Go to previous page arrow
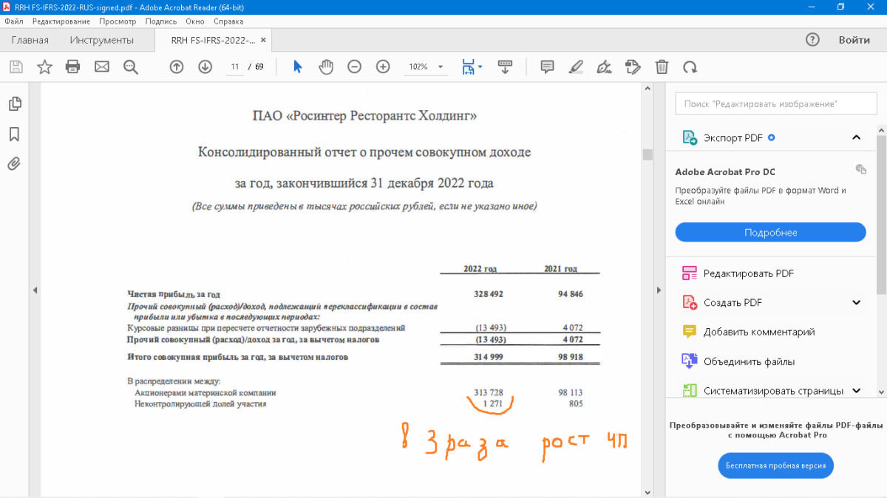The image size is (887, 498). tap(177, 67)
